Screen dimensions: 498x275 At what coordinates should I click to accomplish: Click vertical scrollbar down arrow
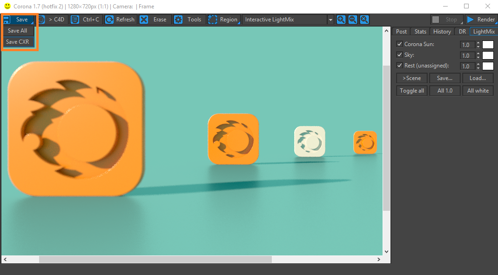386,251
